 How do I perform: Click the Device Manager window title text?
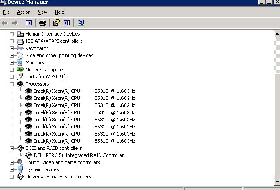tap(28, 2)
